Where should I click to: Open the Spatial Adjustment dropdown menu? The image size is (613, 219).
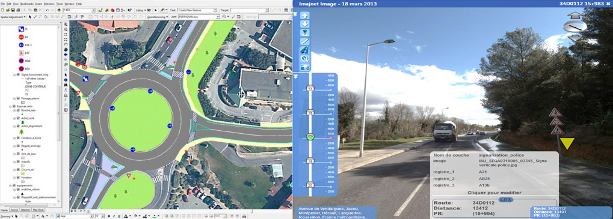(x=13, y=17)
